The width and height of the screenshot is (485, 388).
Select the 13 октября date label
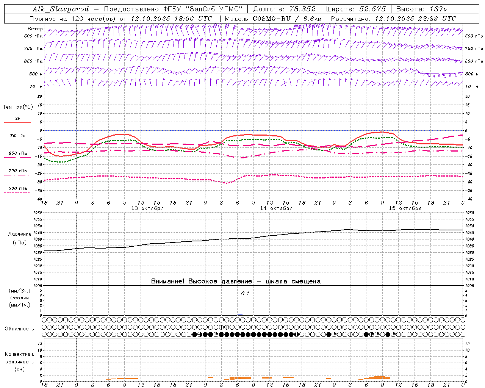click(x=147, y=208)
